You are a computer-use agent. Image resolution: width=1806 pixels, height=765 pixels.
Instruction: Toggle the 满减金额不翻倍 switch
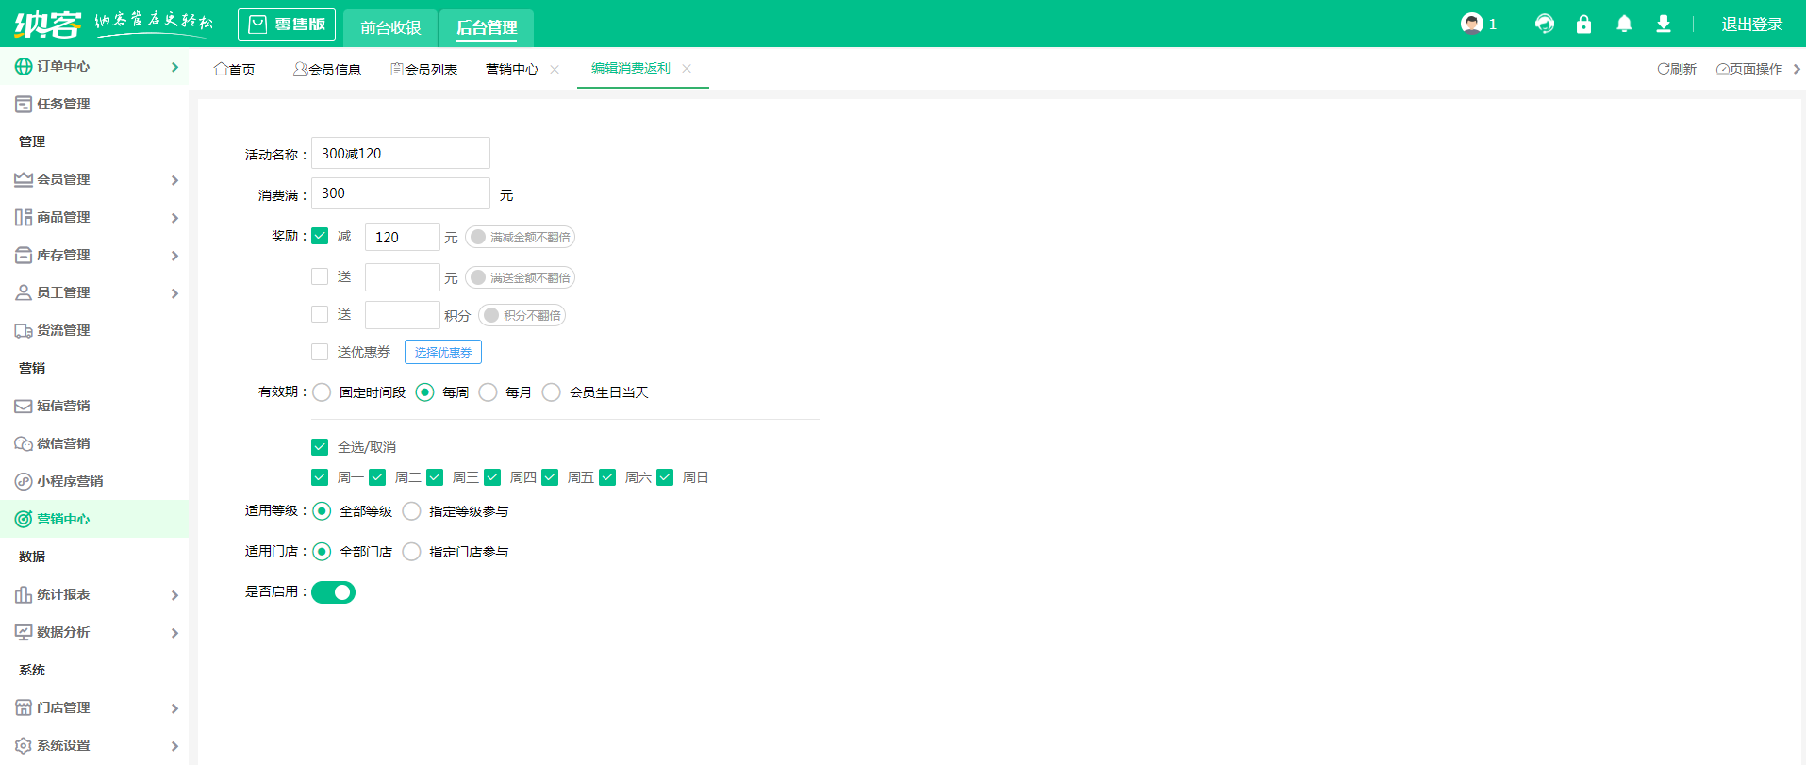point(520,237)
